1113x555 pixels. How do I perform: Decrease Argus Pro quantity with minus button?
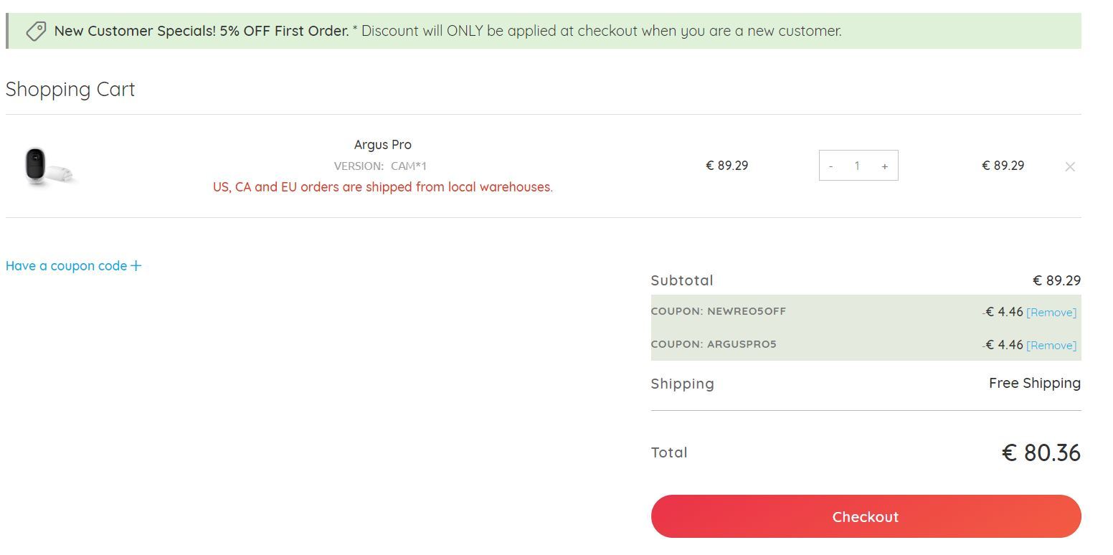click(830, 166)
